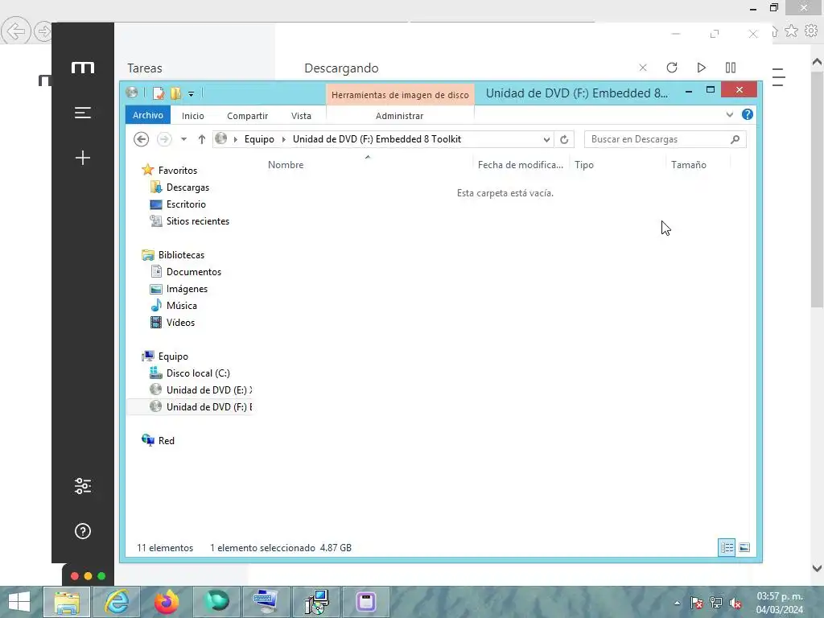Cancel the Descargando task with X
Viewport: 824px width, 618px height.
tap(643, 68)
